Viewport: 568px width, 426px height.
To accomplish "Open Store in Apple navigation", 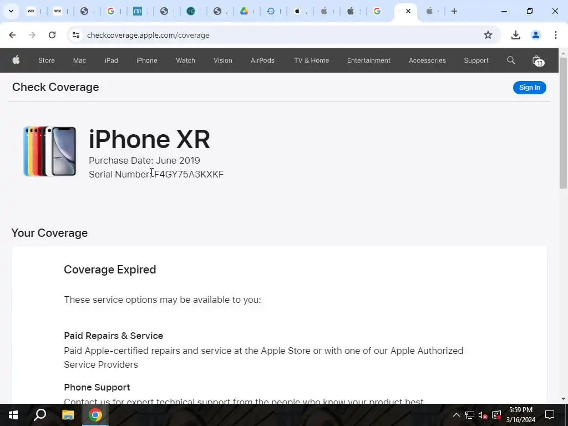I will [x=47, y=60].
